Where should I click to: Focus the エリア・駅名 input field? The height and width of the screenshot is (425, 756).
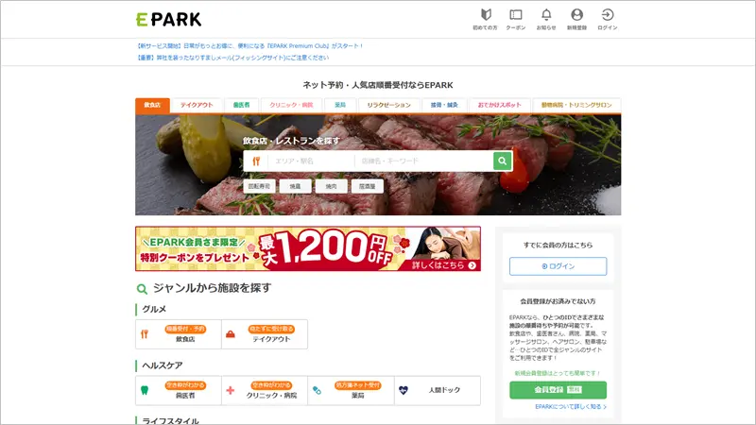click(311, 161)
